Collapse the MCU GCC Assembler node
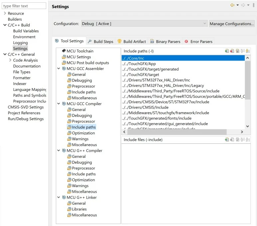 (59, 69)
